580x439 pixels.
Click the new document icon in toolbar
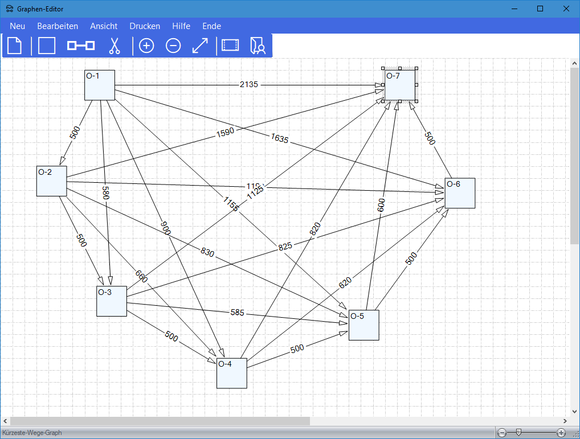point(14,46)
